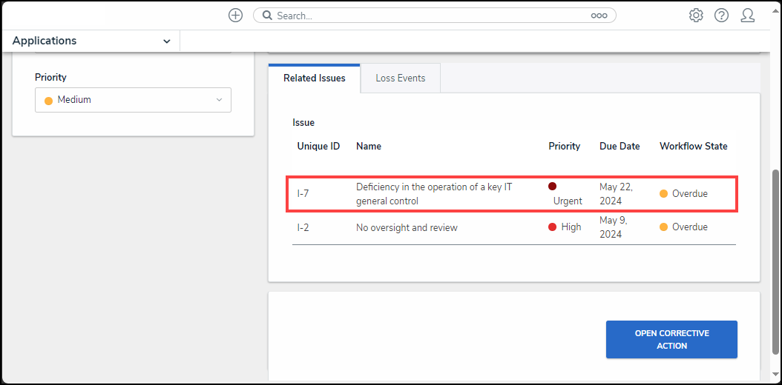Screen dimensions: 782x385
Task: Click the plus create-new icon
Action: coord(235,16)
